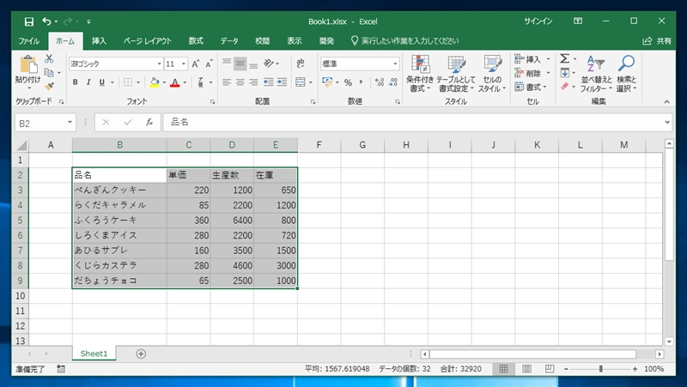This screenshot has height=387, width=687.
Task: Open the cell Format dropdown
Action: click(x=544, y=87)
